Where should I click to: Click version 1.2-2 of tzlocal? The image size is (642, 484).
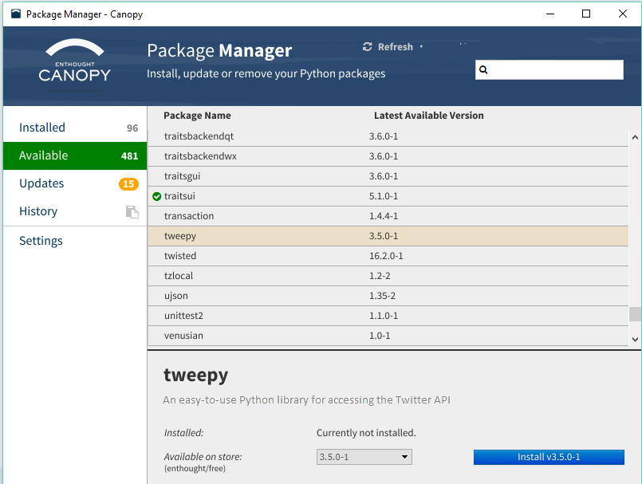click(x=380, y=276)
